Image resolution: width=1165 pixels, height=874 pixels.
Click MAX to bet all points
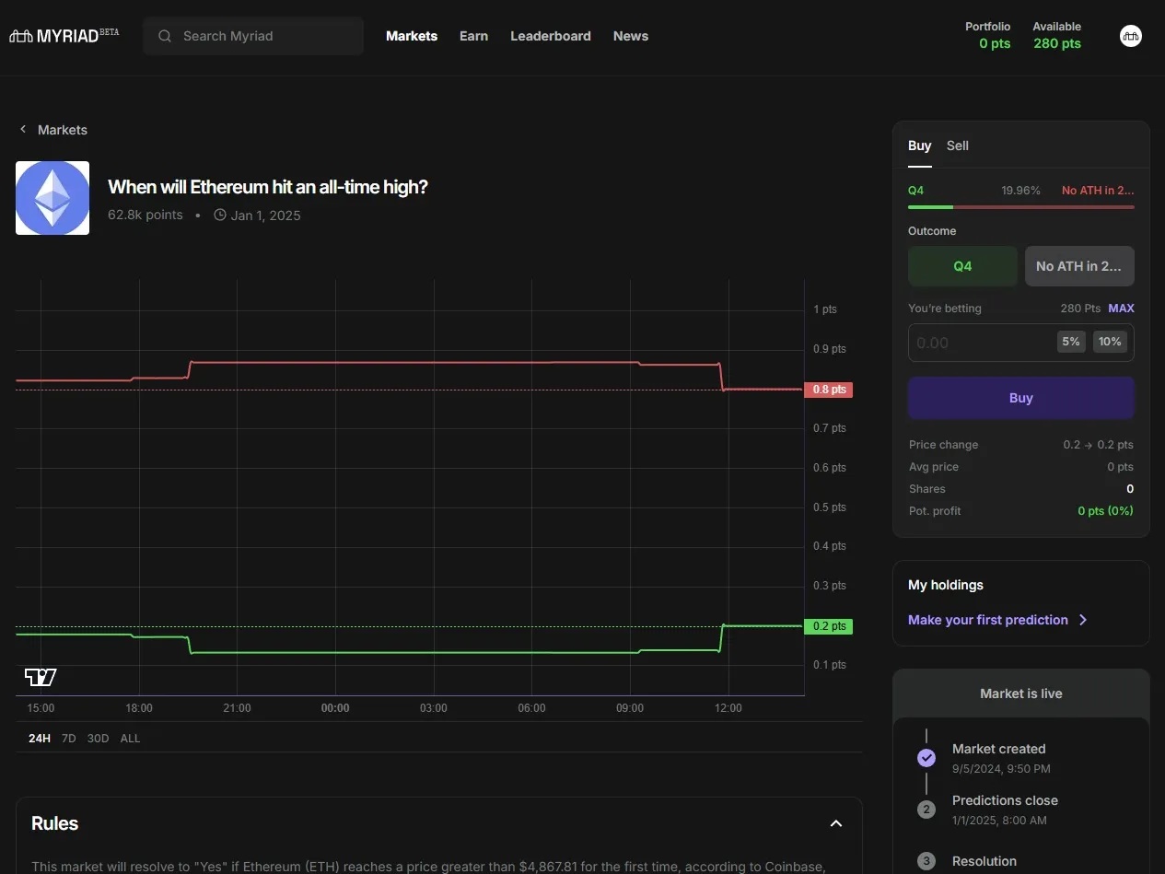(1121, 309)
